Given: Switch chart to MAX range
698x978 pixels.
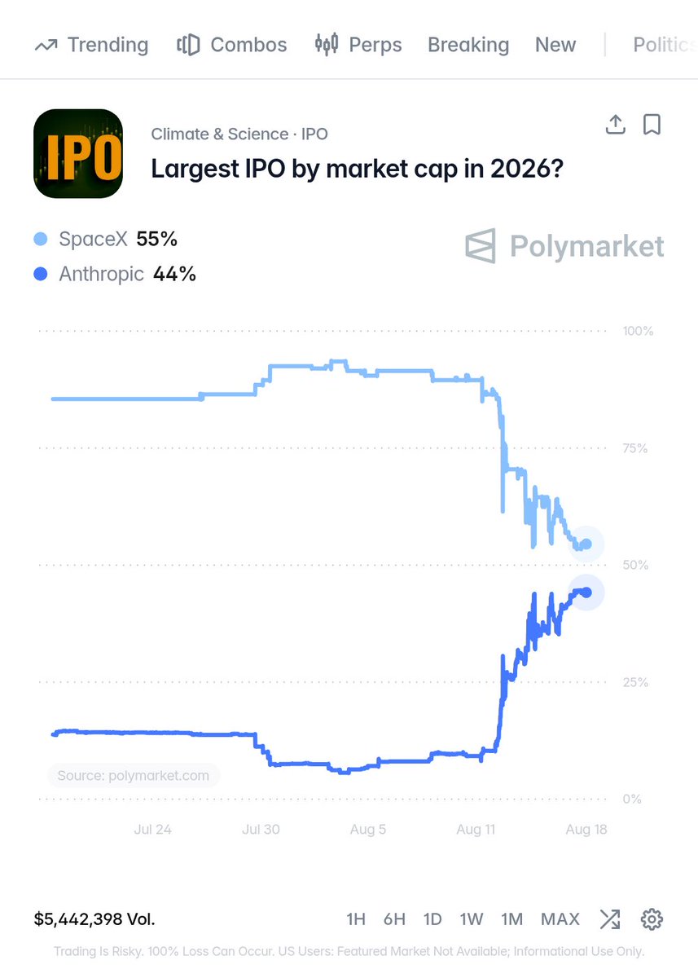Looking at the screenshot, I should pos(560,919).
